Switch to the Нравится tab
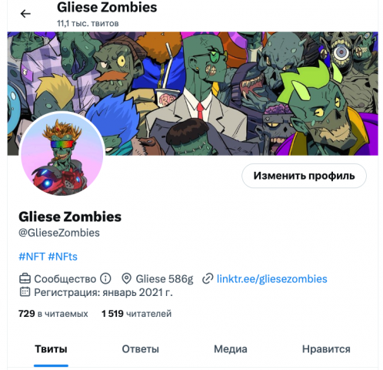The image size is (383, 370). click(326, 349)
